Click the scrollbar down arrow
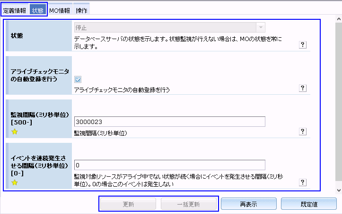This screenshot has width=342, height=214. coord(338,189)
